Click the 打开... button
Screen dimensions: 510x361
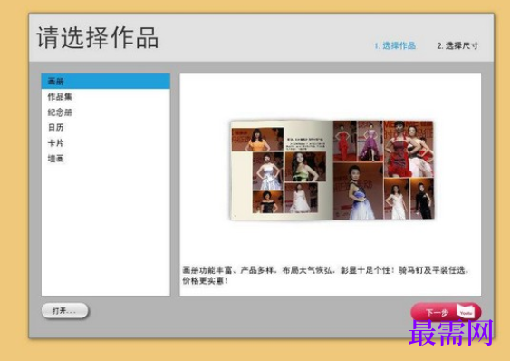tap(64, 311)
